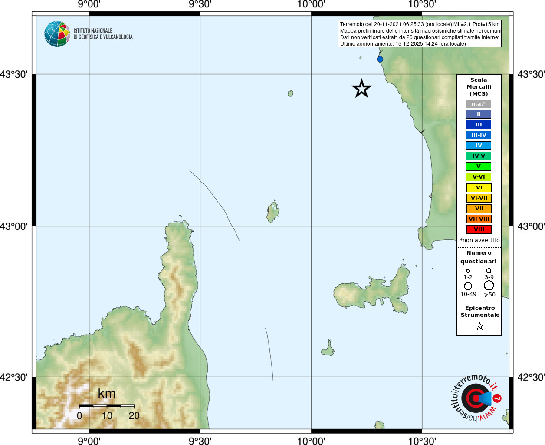Click the intensity VIII red swatch
This screenshot has height=445, width=545.
479,229
